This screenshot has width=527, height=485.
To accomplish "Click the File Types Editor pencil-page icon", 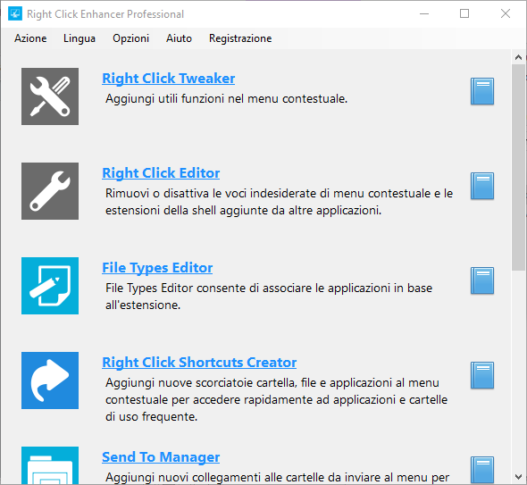I will [x=50, y=286].
